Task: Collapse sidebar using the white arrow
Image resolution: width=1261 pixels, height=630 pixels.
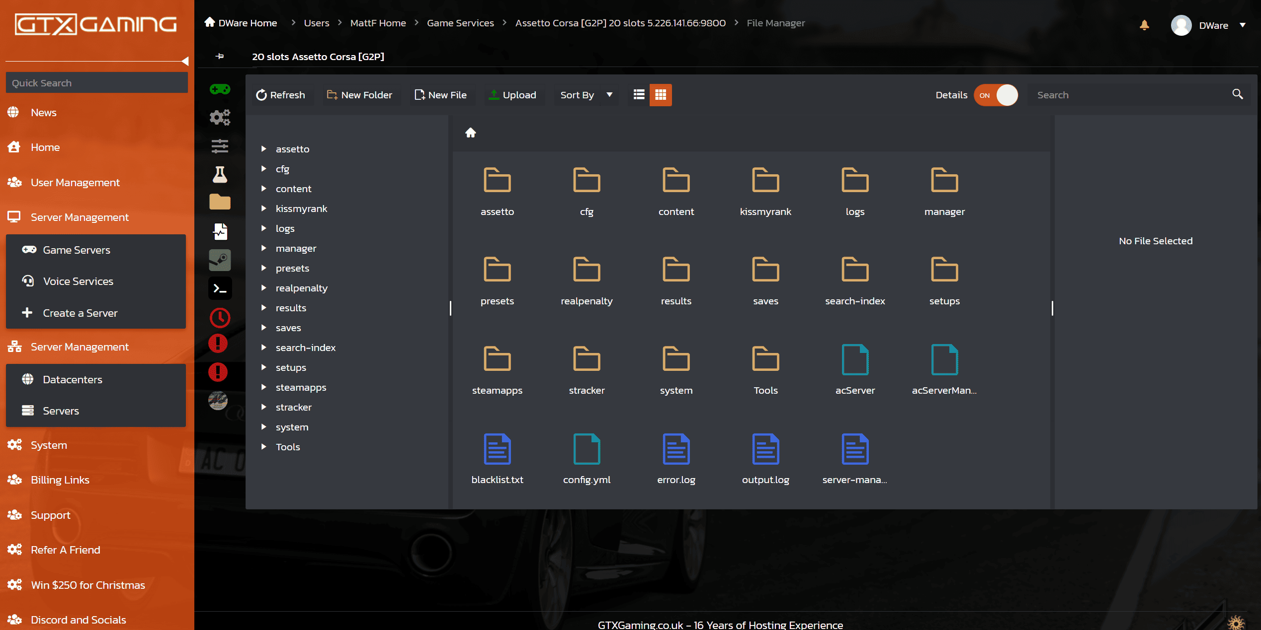Action: [185, 61]
